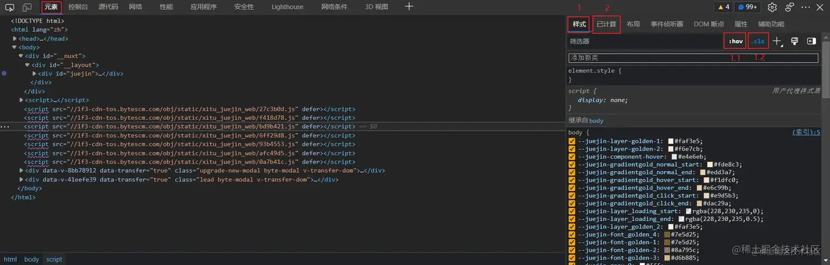Viewport: 830px width, 265px height.
Task: Switch to the 已计算 styles tab
Action: click(607, 24)
